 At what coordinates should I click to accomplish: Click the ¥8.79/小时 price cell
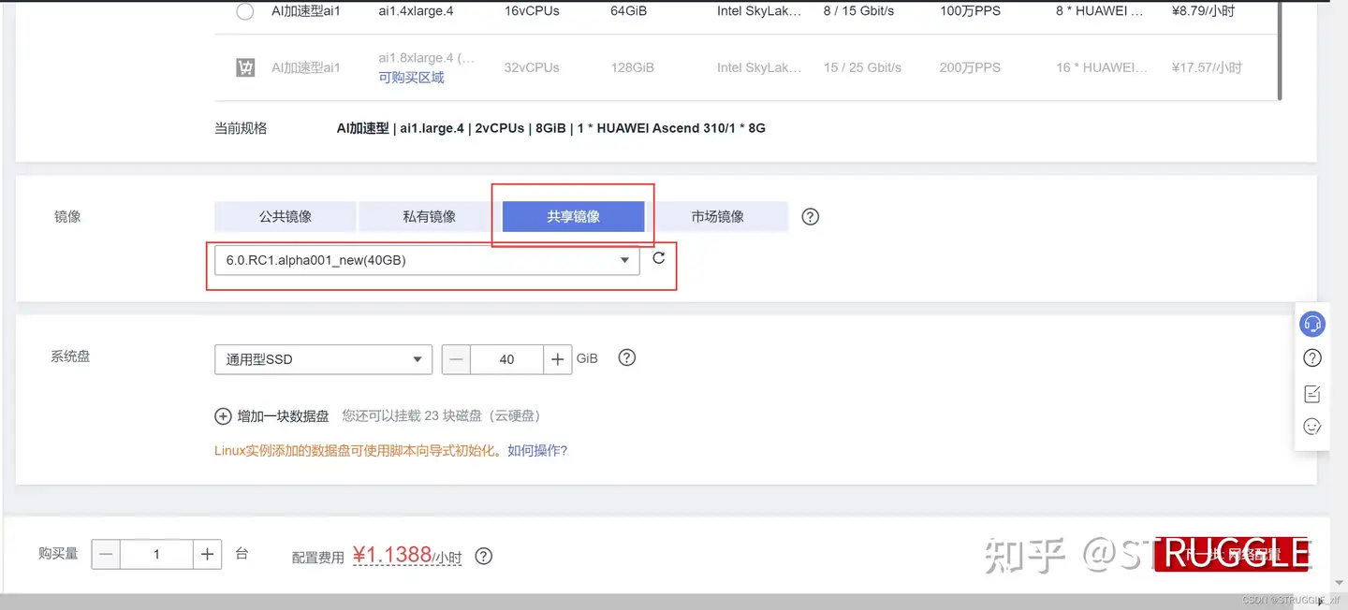pos(1206,11)
